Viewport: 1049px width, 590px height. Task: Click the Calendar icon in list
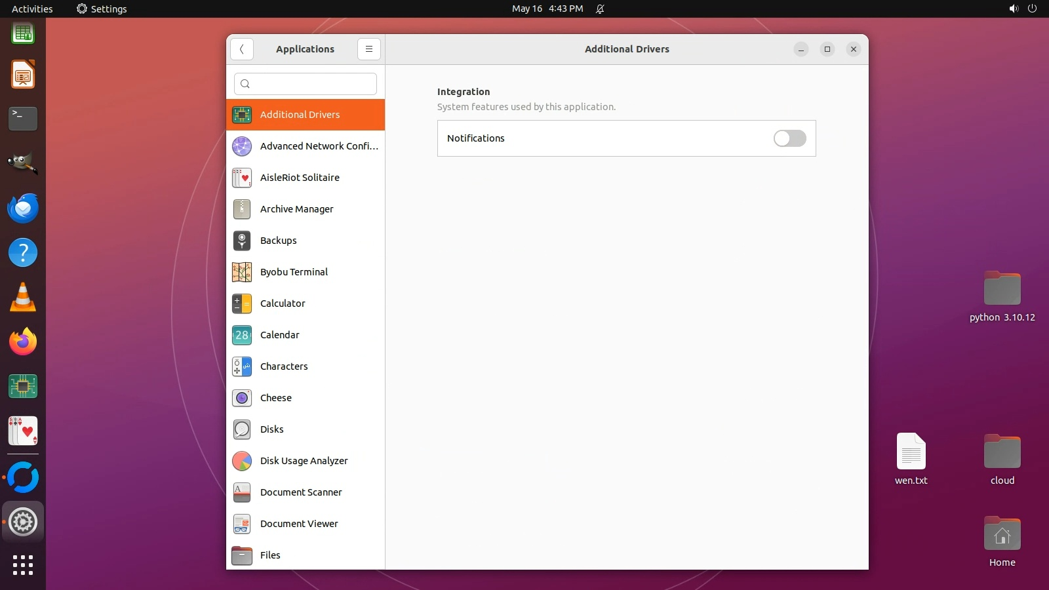[242, 335]
